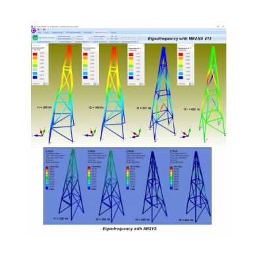
Task: Click the blue icon at bottom of first legend panel
Action: 44,84
